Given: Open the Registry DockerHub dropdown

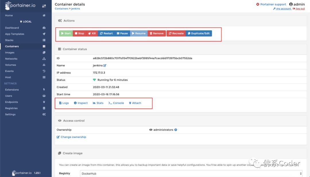Looking at the screenshot, I should (x=191, y=174).
